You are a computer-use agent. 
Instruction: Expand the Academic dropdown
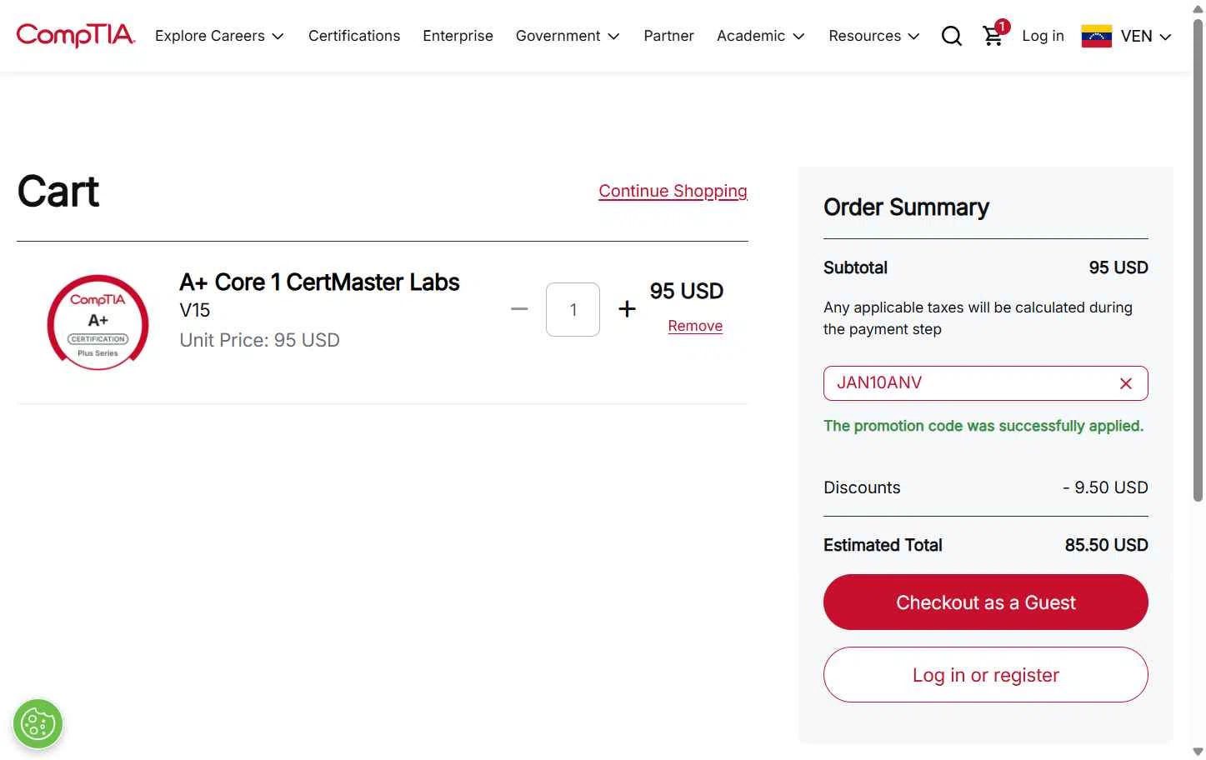(760, 36)
